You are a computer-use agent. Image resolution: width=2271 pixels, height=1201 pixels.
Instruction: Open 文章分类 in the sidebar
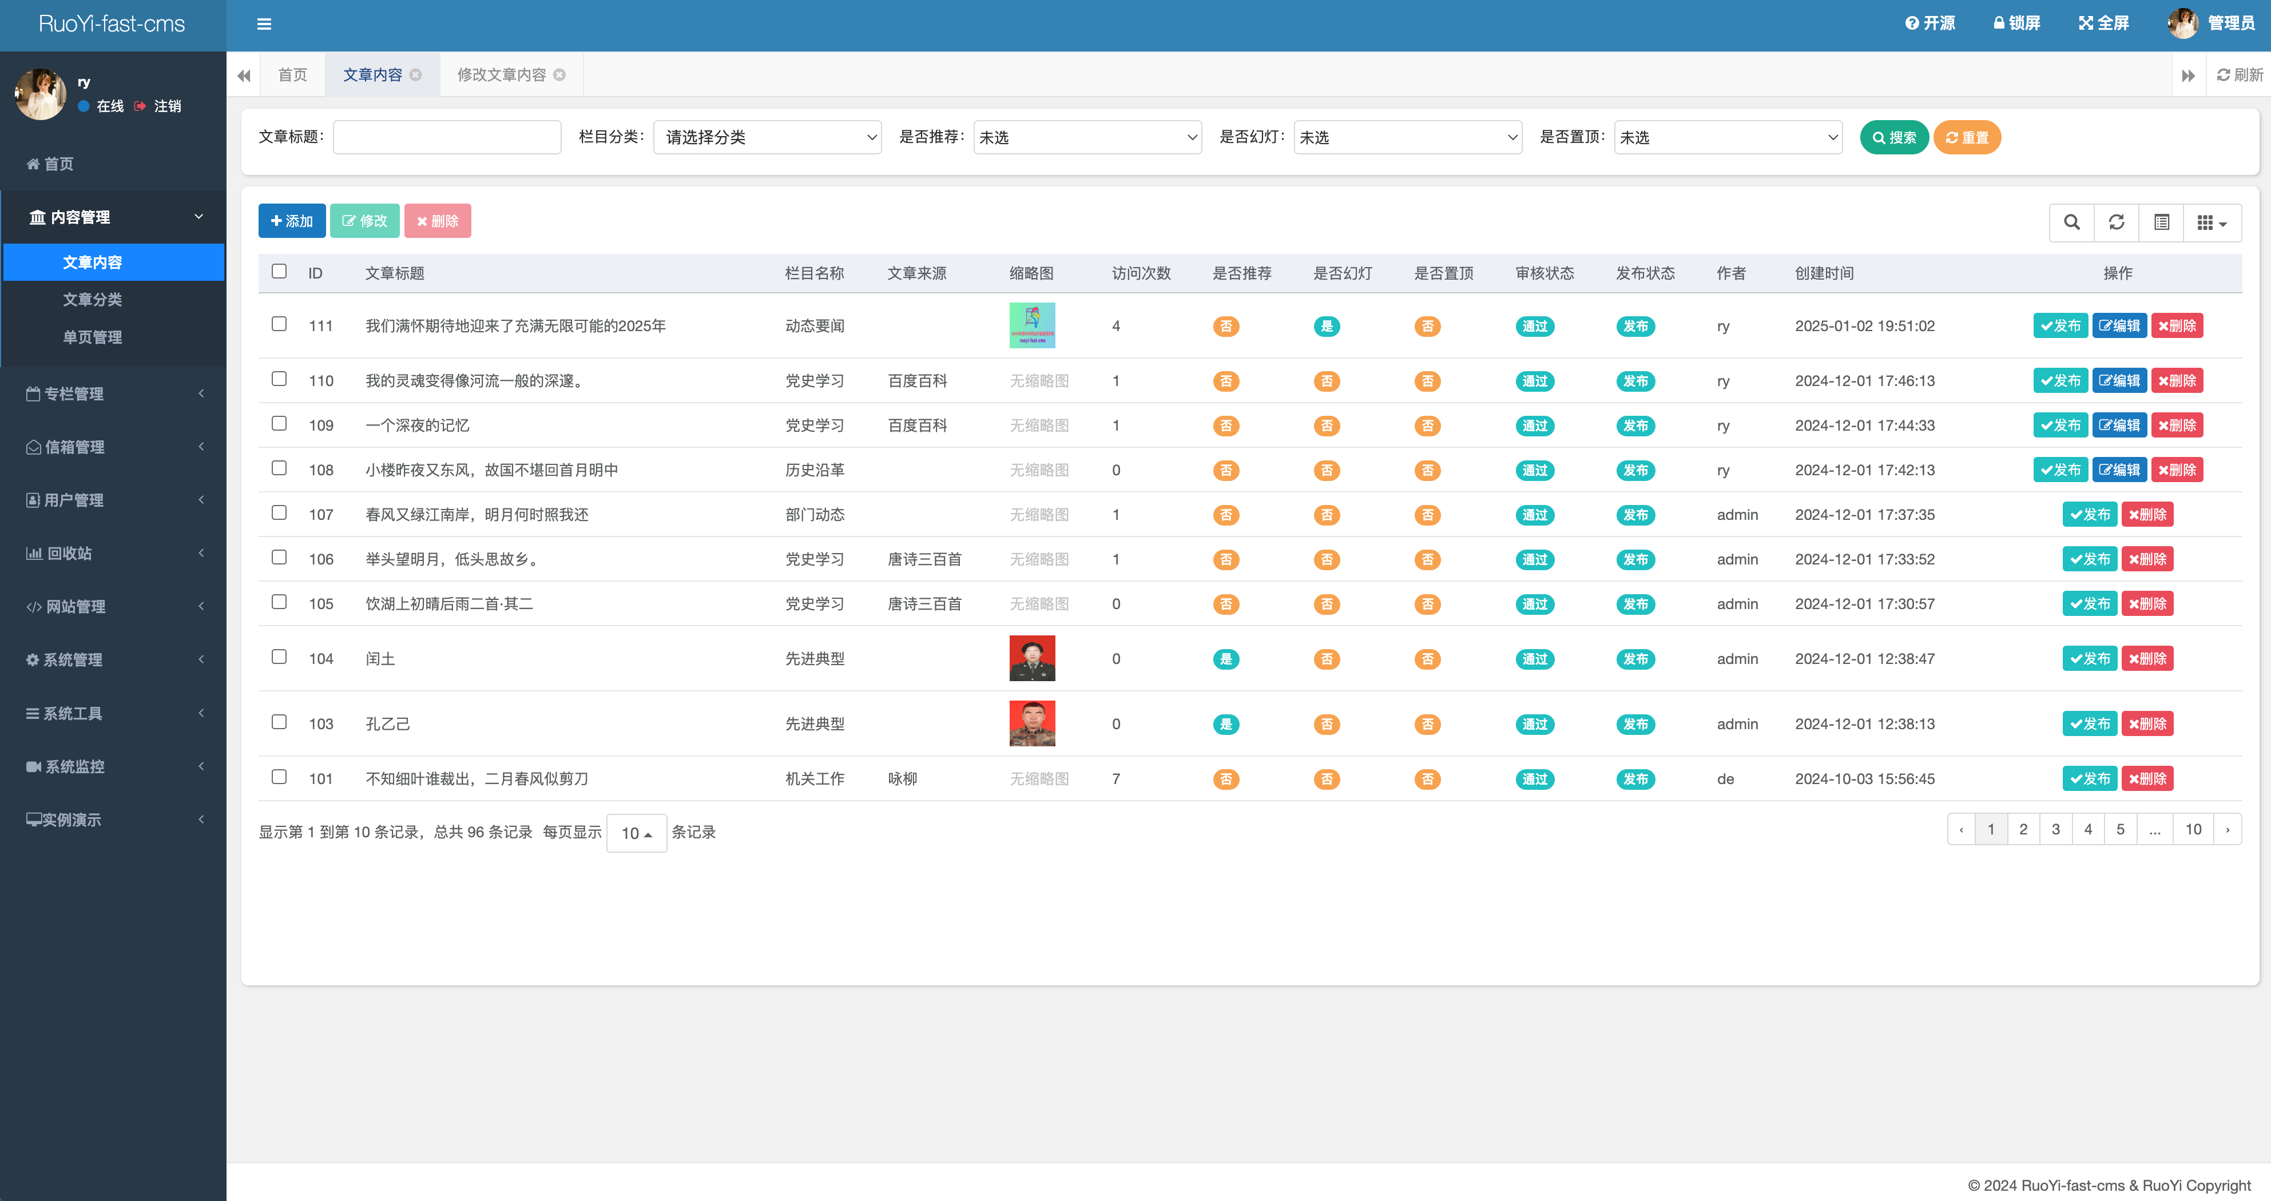tap(93, 300)
